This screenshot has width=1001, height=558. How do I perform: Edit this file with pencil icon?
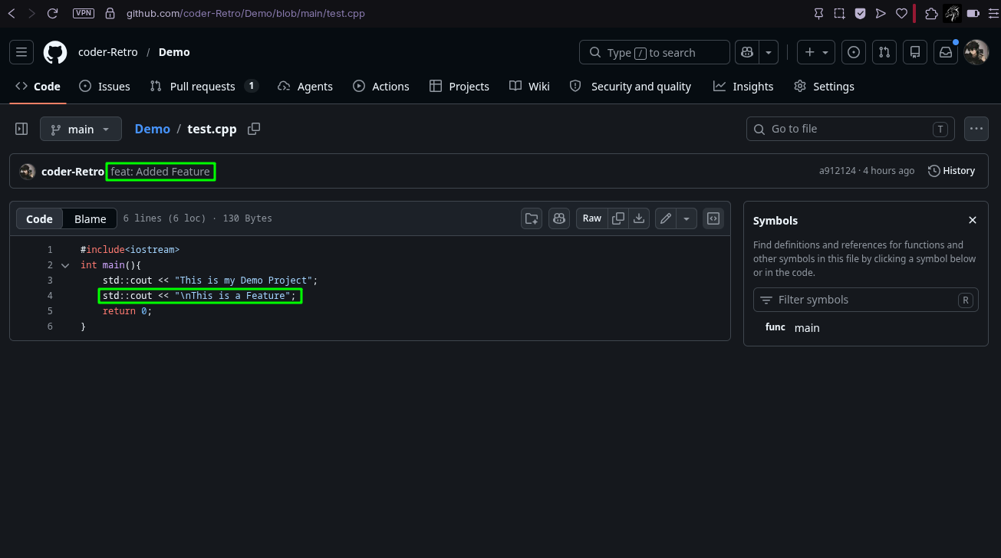point(666,218)
